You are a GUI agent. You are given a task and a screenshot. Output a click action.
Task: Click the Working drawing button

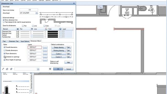tap(59, 50)
